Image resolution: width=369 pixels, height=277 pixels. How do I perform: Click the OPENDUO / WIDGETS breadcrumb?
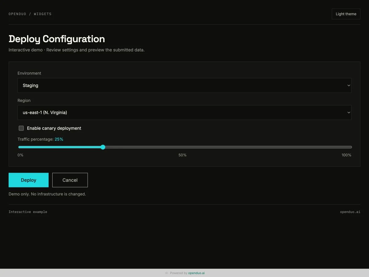click(x=30, y=14)
